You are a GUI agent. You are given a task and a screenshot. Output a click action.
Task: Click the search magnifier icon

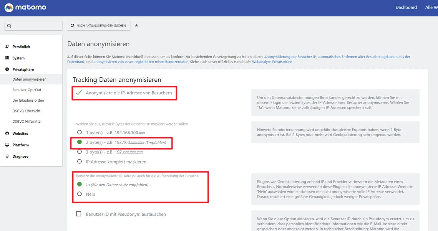point(9,26)
